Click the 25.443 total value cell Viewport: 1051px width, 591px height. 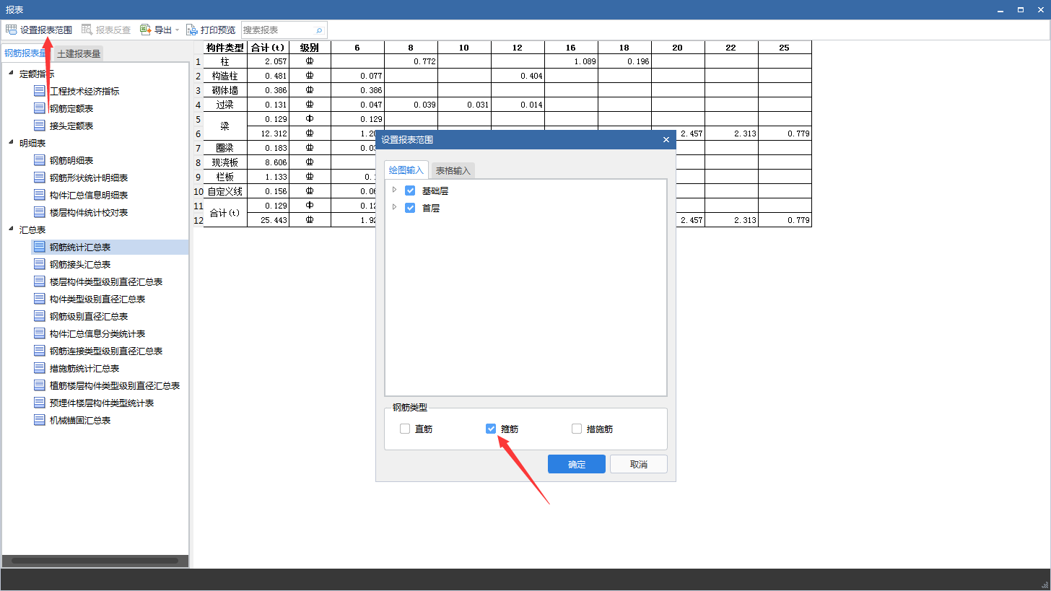coord(268,220)
